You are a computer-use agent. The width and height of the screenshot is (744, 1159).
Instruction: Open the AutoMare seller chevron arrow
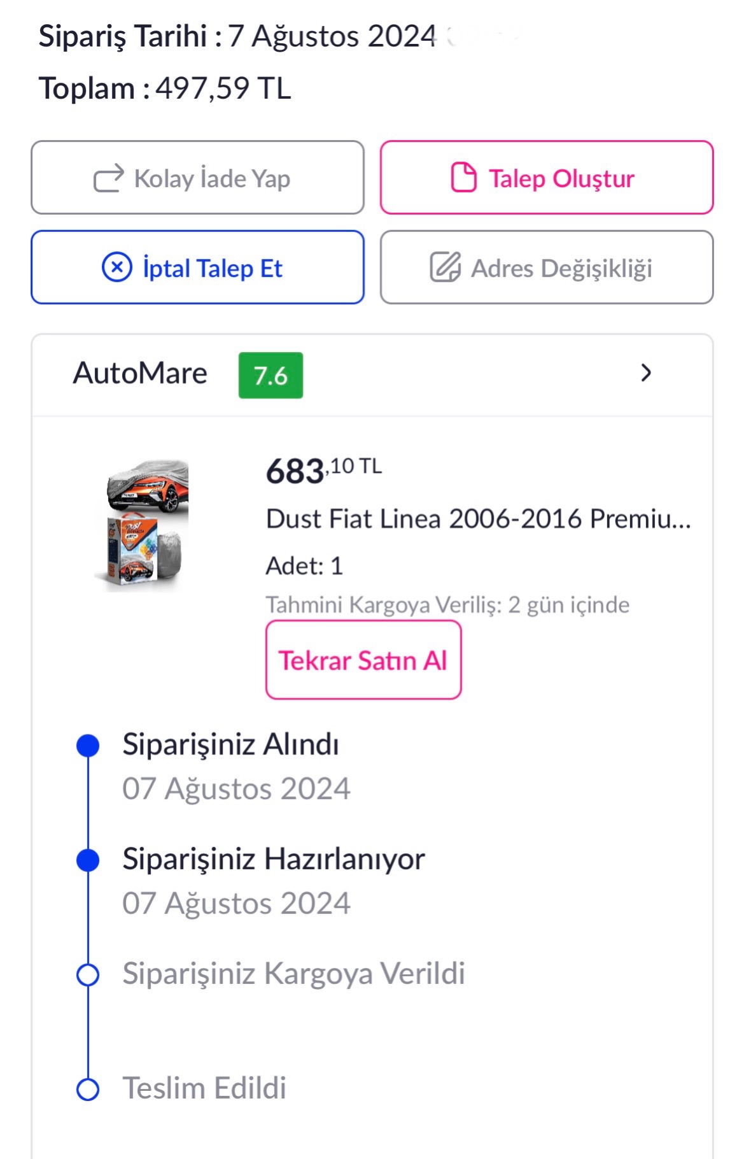646,373
